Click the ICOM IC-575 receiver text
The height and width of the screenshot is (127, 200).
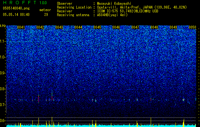(x=128, y=11)
